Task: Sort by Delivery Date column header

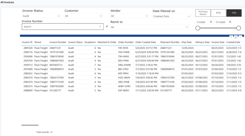Action: [202, 42]
